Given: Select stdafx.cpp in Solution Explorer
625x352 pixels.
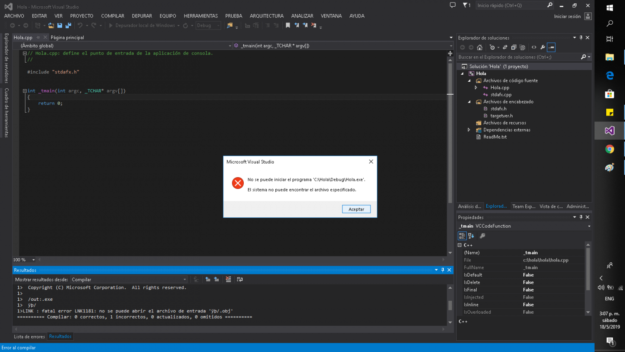Looking at the screenshot, I should coord(501,95).
